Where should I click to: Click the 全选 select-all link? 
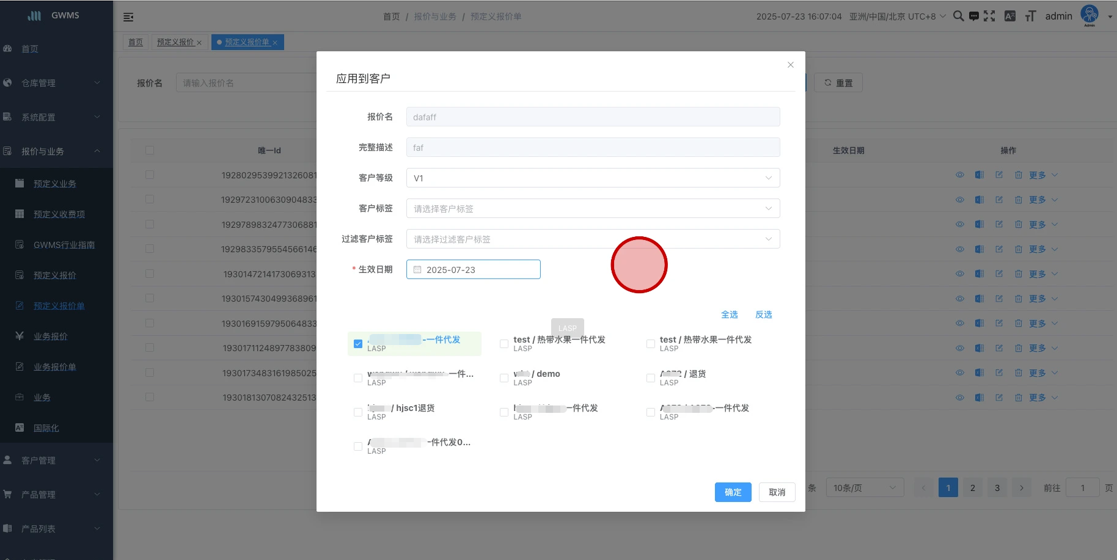[729, 315]
